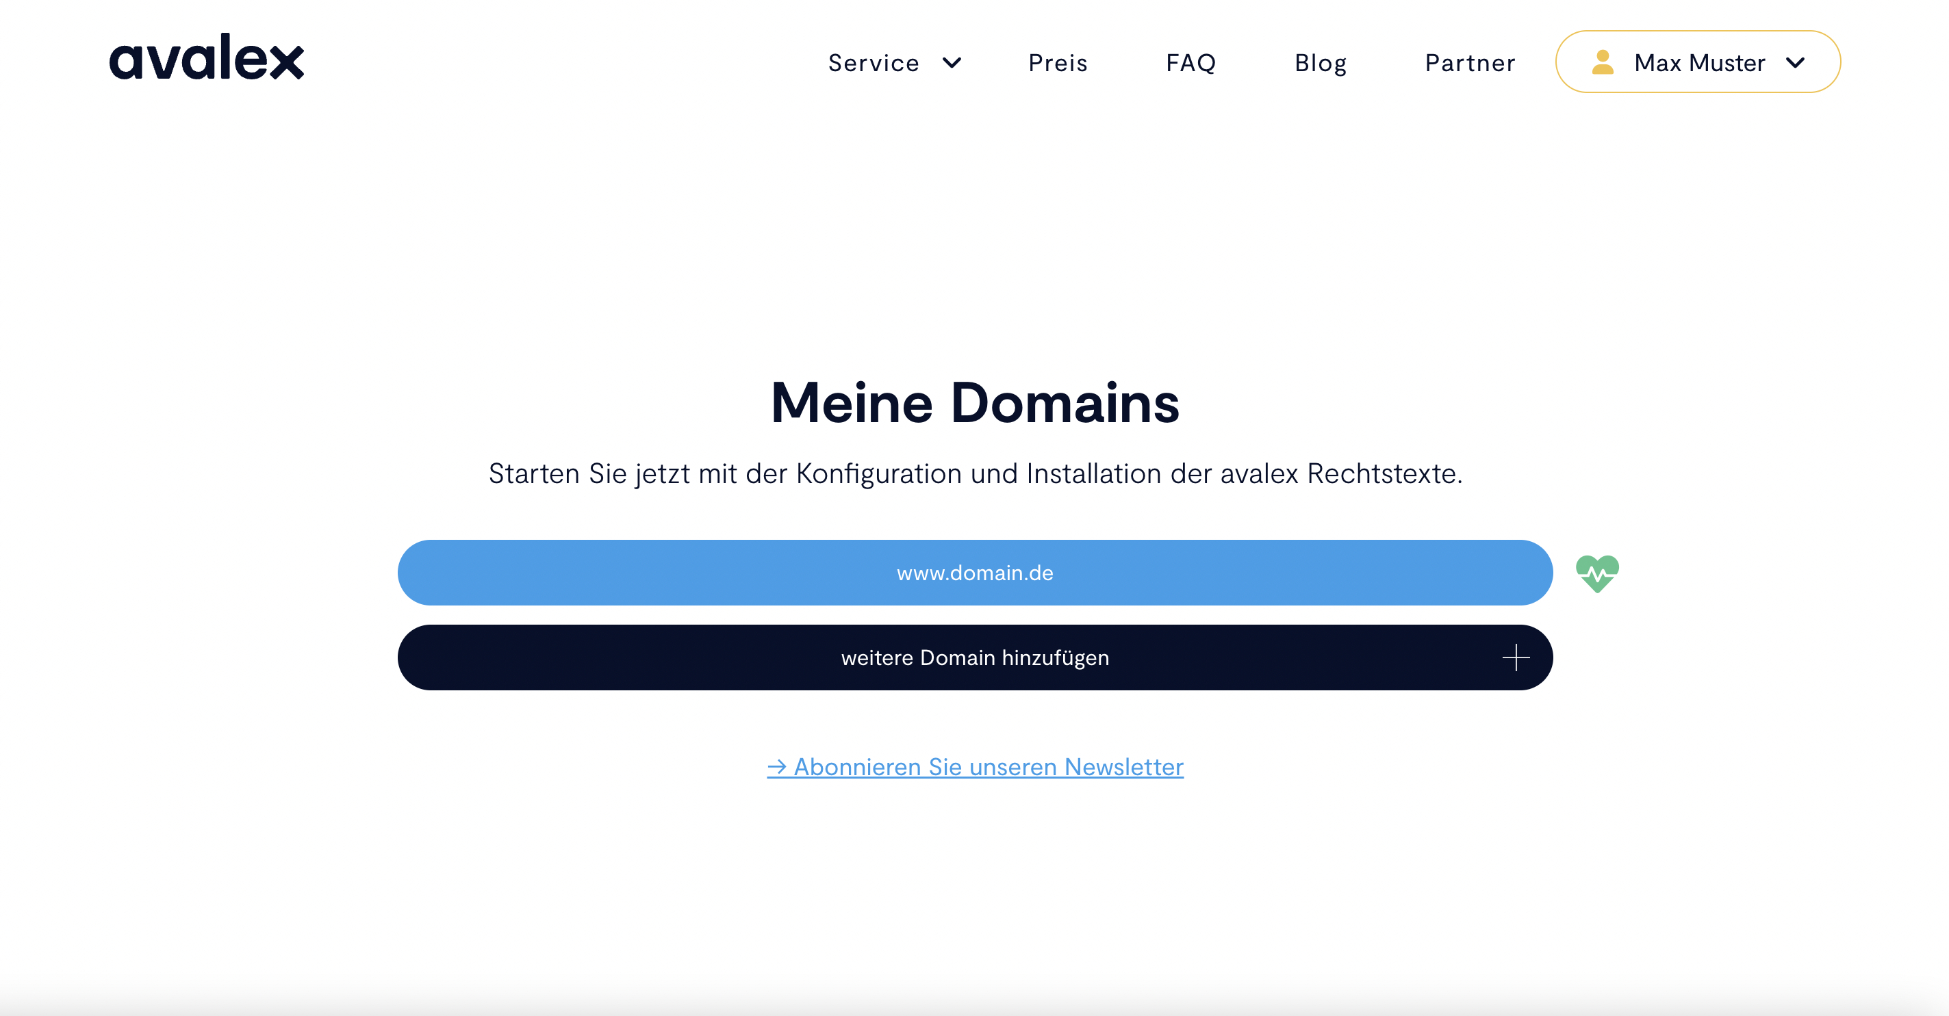Click the avalex logo
Screen dimensions: 1949x1016
207,59
